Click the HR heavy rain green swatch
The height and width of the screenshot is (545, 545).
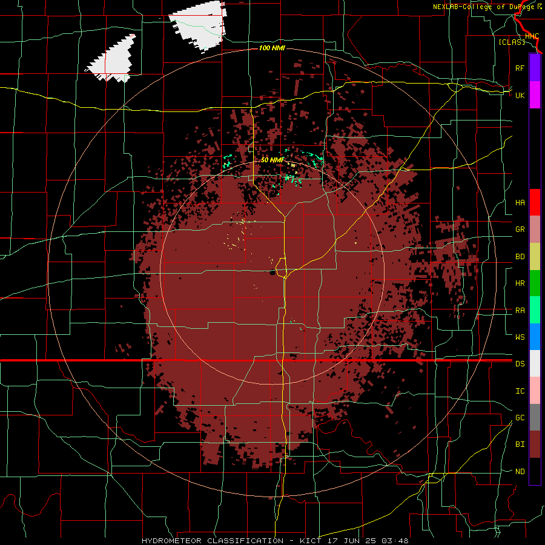[535, 283]
